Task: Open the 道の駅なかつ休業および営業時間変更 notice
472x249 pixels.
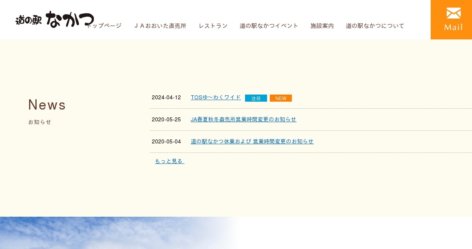Action: (252, 141)
